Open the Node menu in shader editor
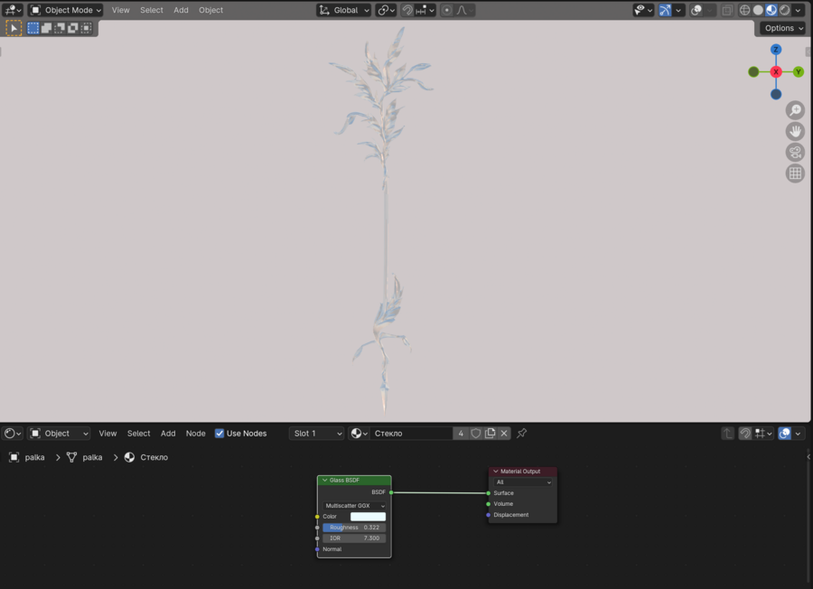Viewport: 813px width, 589px height. coord(195,434)
